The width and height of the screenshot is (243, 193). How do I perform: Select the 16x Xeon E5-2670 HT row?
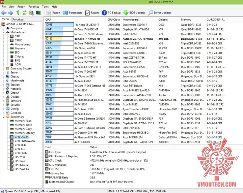135,25
